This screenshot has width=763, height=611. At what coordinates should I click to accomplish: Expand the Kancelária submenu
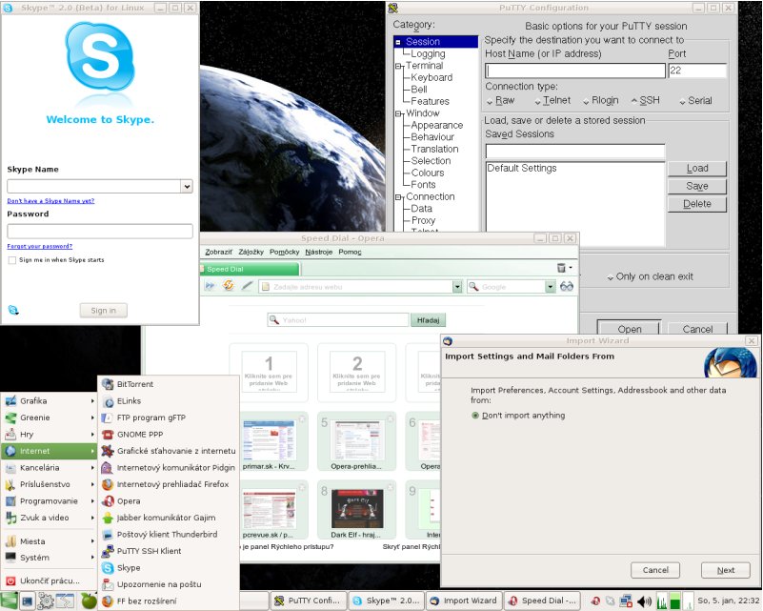tap(49, 468)
